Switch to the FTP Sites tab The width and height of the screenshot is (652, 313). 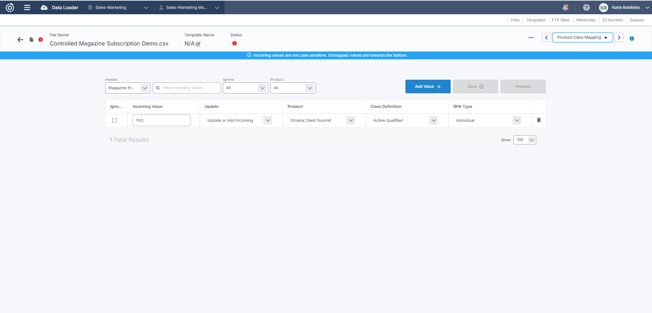[560, 20]
